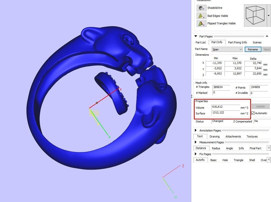271x202 pixels.
Task: Click the X Delta field showing 22,740
Action: point(253,63)
